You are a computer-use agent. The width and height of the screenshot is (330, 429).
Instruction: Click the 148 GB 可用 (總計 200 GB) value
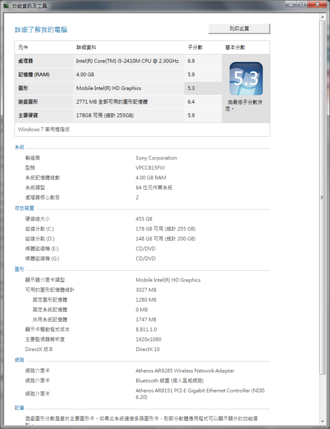tap(166, 239)
